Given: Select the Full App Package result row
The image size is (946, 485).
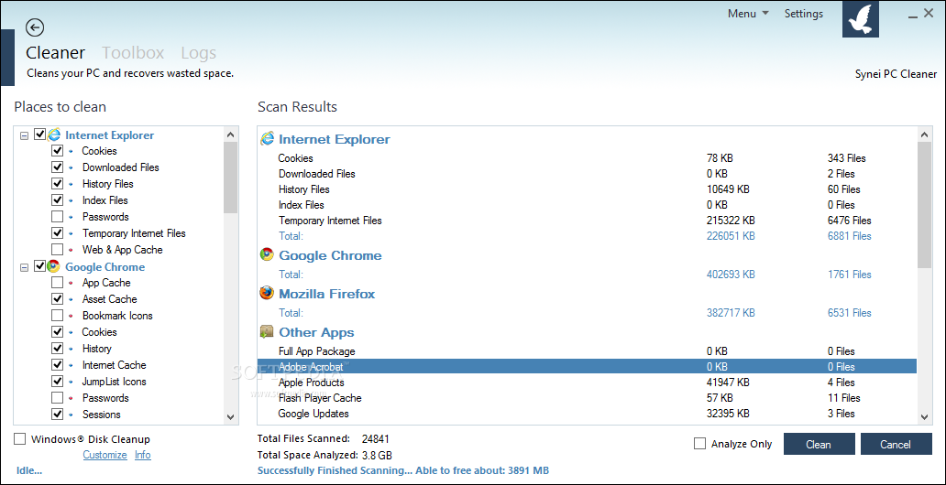Looking at the screenshot, I should coord(587,350).
